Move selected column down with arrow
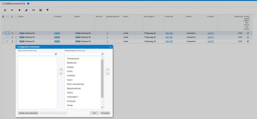This screenshot has width=257, height=119. click(108, 74)
